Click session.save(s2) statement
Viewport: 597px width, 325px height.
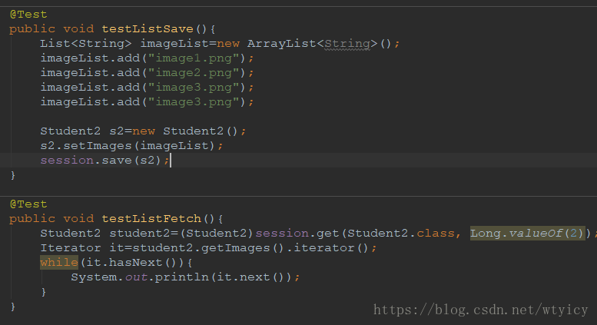(x=104, y=161)
